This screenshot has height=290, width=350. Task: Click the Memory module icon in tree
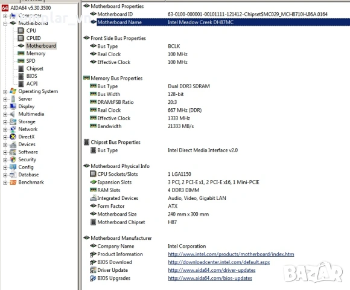click(x=21, y=53)
